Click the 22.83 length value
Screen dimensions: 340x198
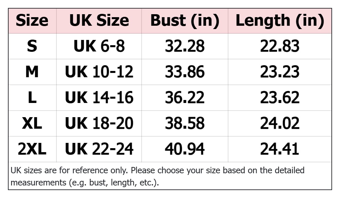tap(280, 46)
